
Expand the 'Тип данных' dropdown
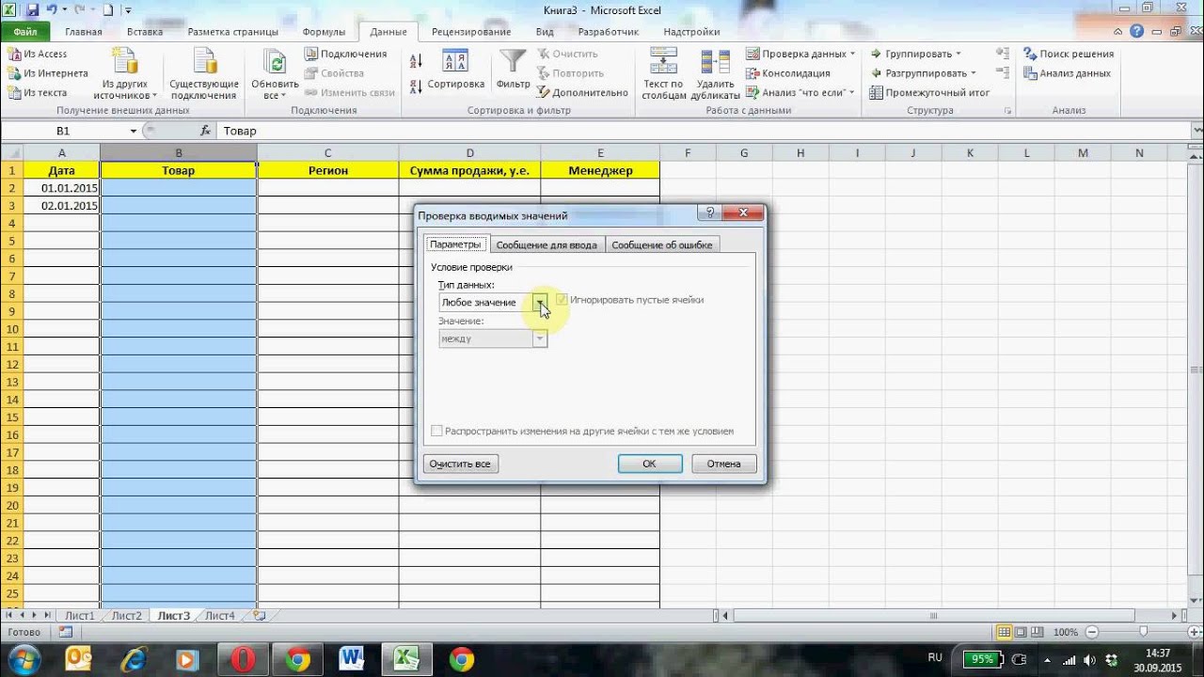(x=540, y=303)
